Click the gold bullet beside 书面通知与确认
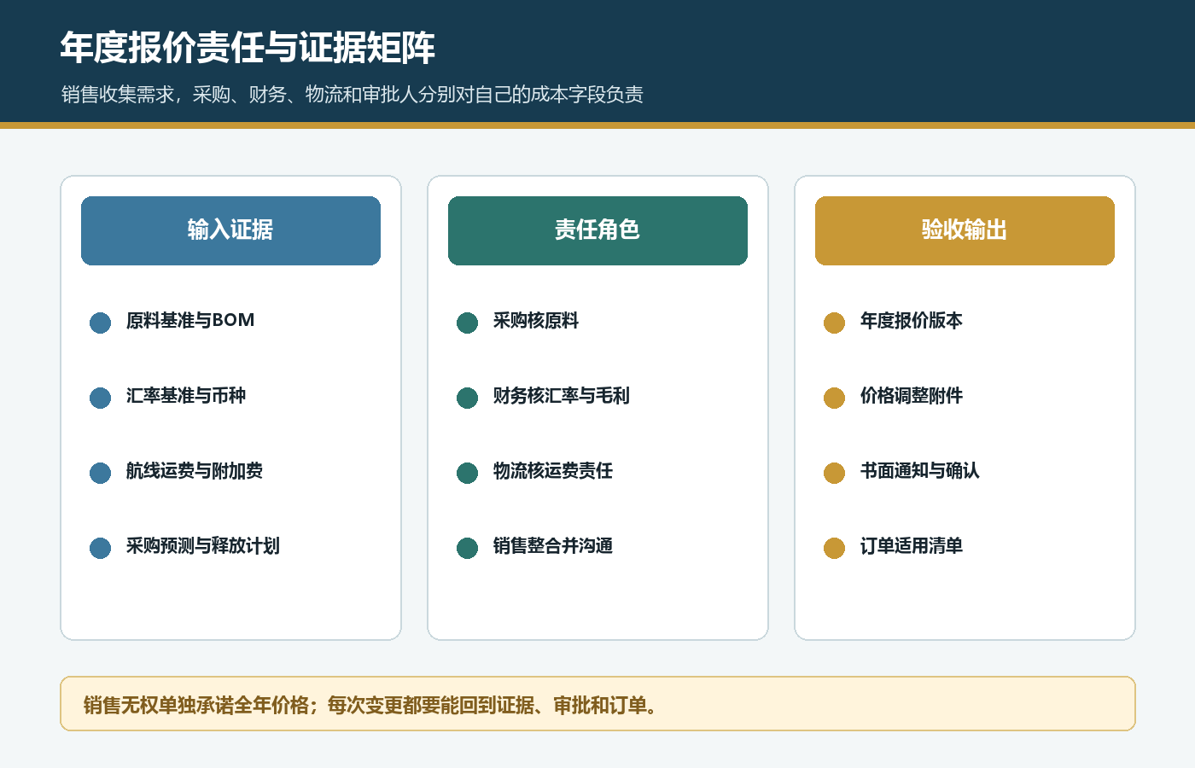Image resolution: width=1195 pixels, height=768 pixels. pyautogui.click(x=835, y=473)
